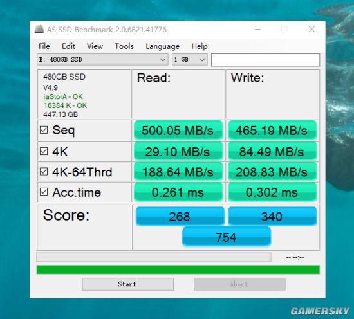
Task: Open the Help menu
Action: 200,46
